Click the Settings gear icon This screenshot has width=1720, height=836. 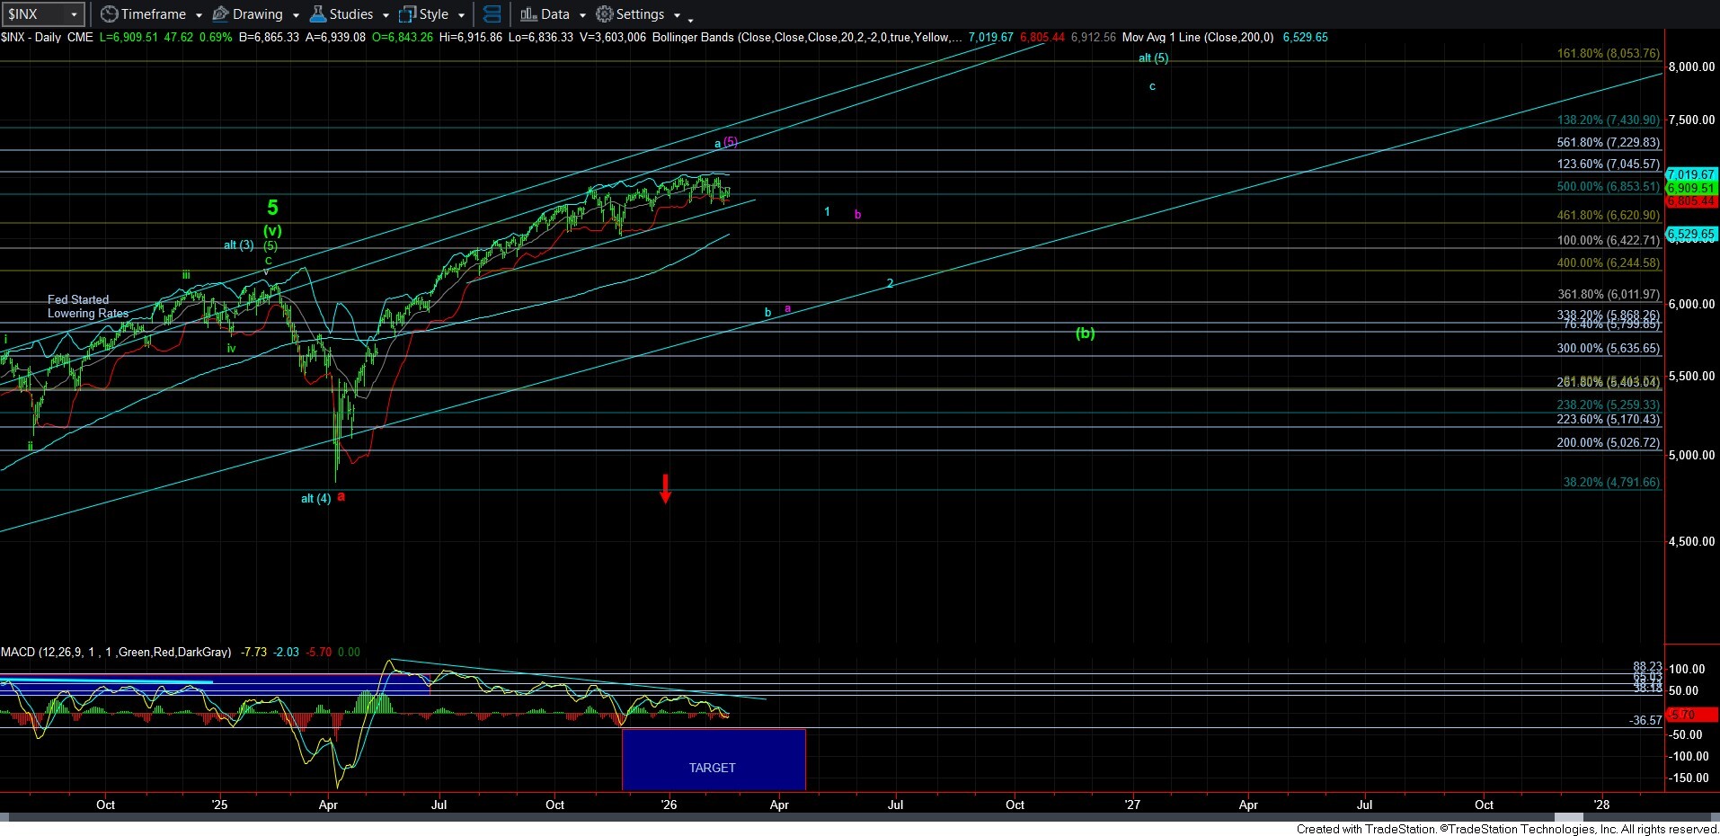tap(605, 14)
